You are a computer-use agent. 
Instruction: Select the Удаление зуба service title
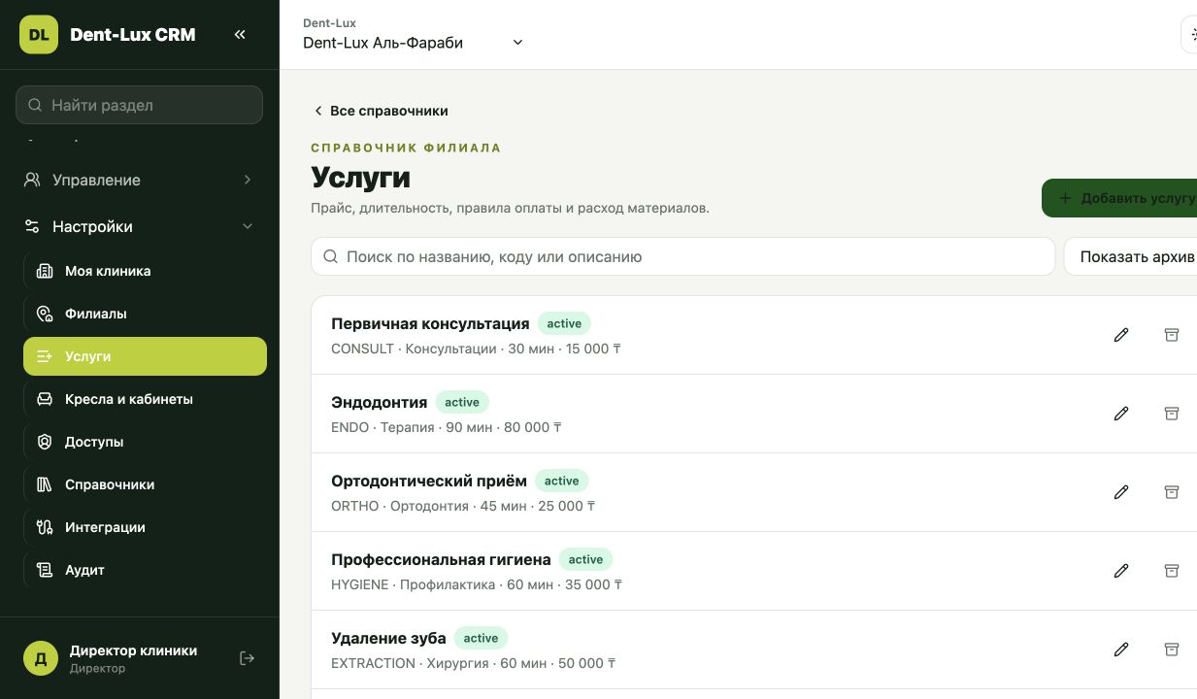(388, 638)
